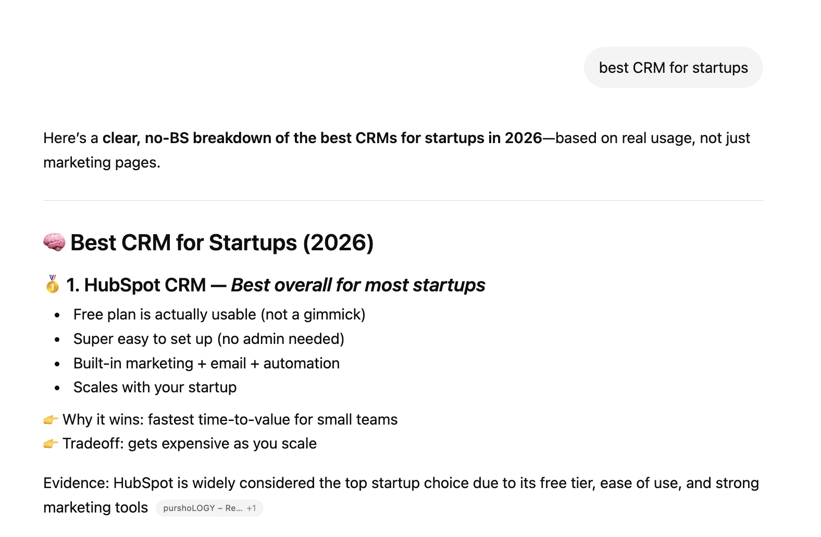Click the "best CRM for startups" message bubble
This screenshot has height=537, width=821.
click(x=673, y=68)
